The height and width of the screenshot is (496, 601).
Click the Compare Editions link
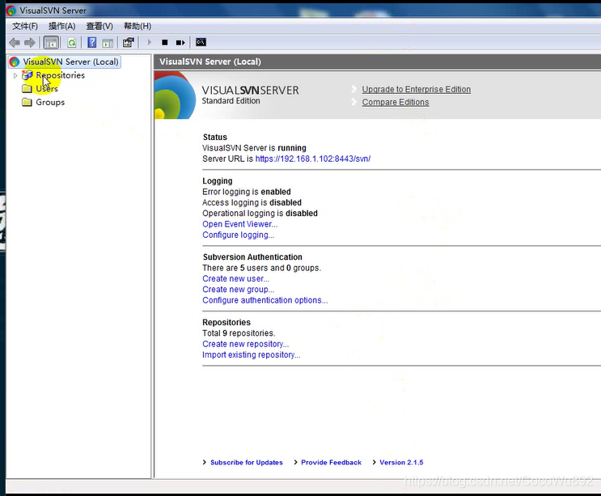(396, 102)
